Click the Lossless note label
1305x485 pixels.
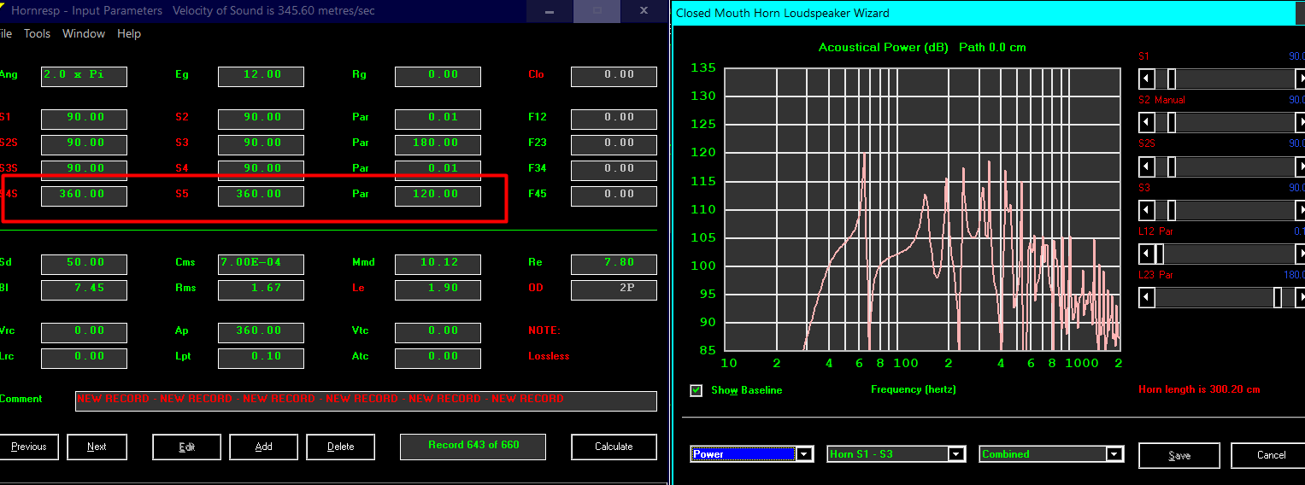click(549, 356)
